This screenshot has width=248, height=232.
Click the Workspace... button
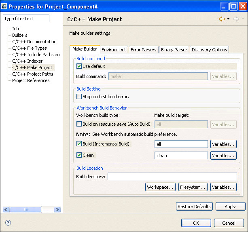tap(161, 187)
